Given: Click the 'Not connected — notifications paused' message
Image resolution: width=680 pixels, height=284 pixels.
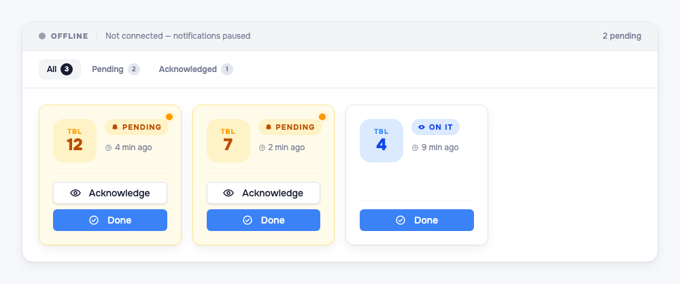Looking at the screenshot, I should 177,36.
